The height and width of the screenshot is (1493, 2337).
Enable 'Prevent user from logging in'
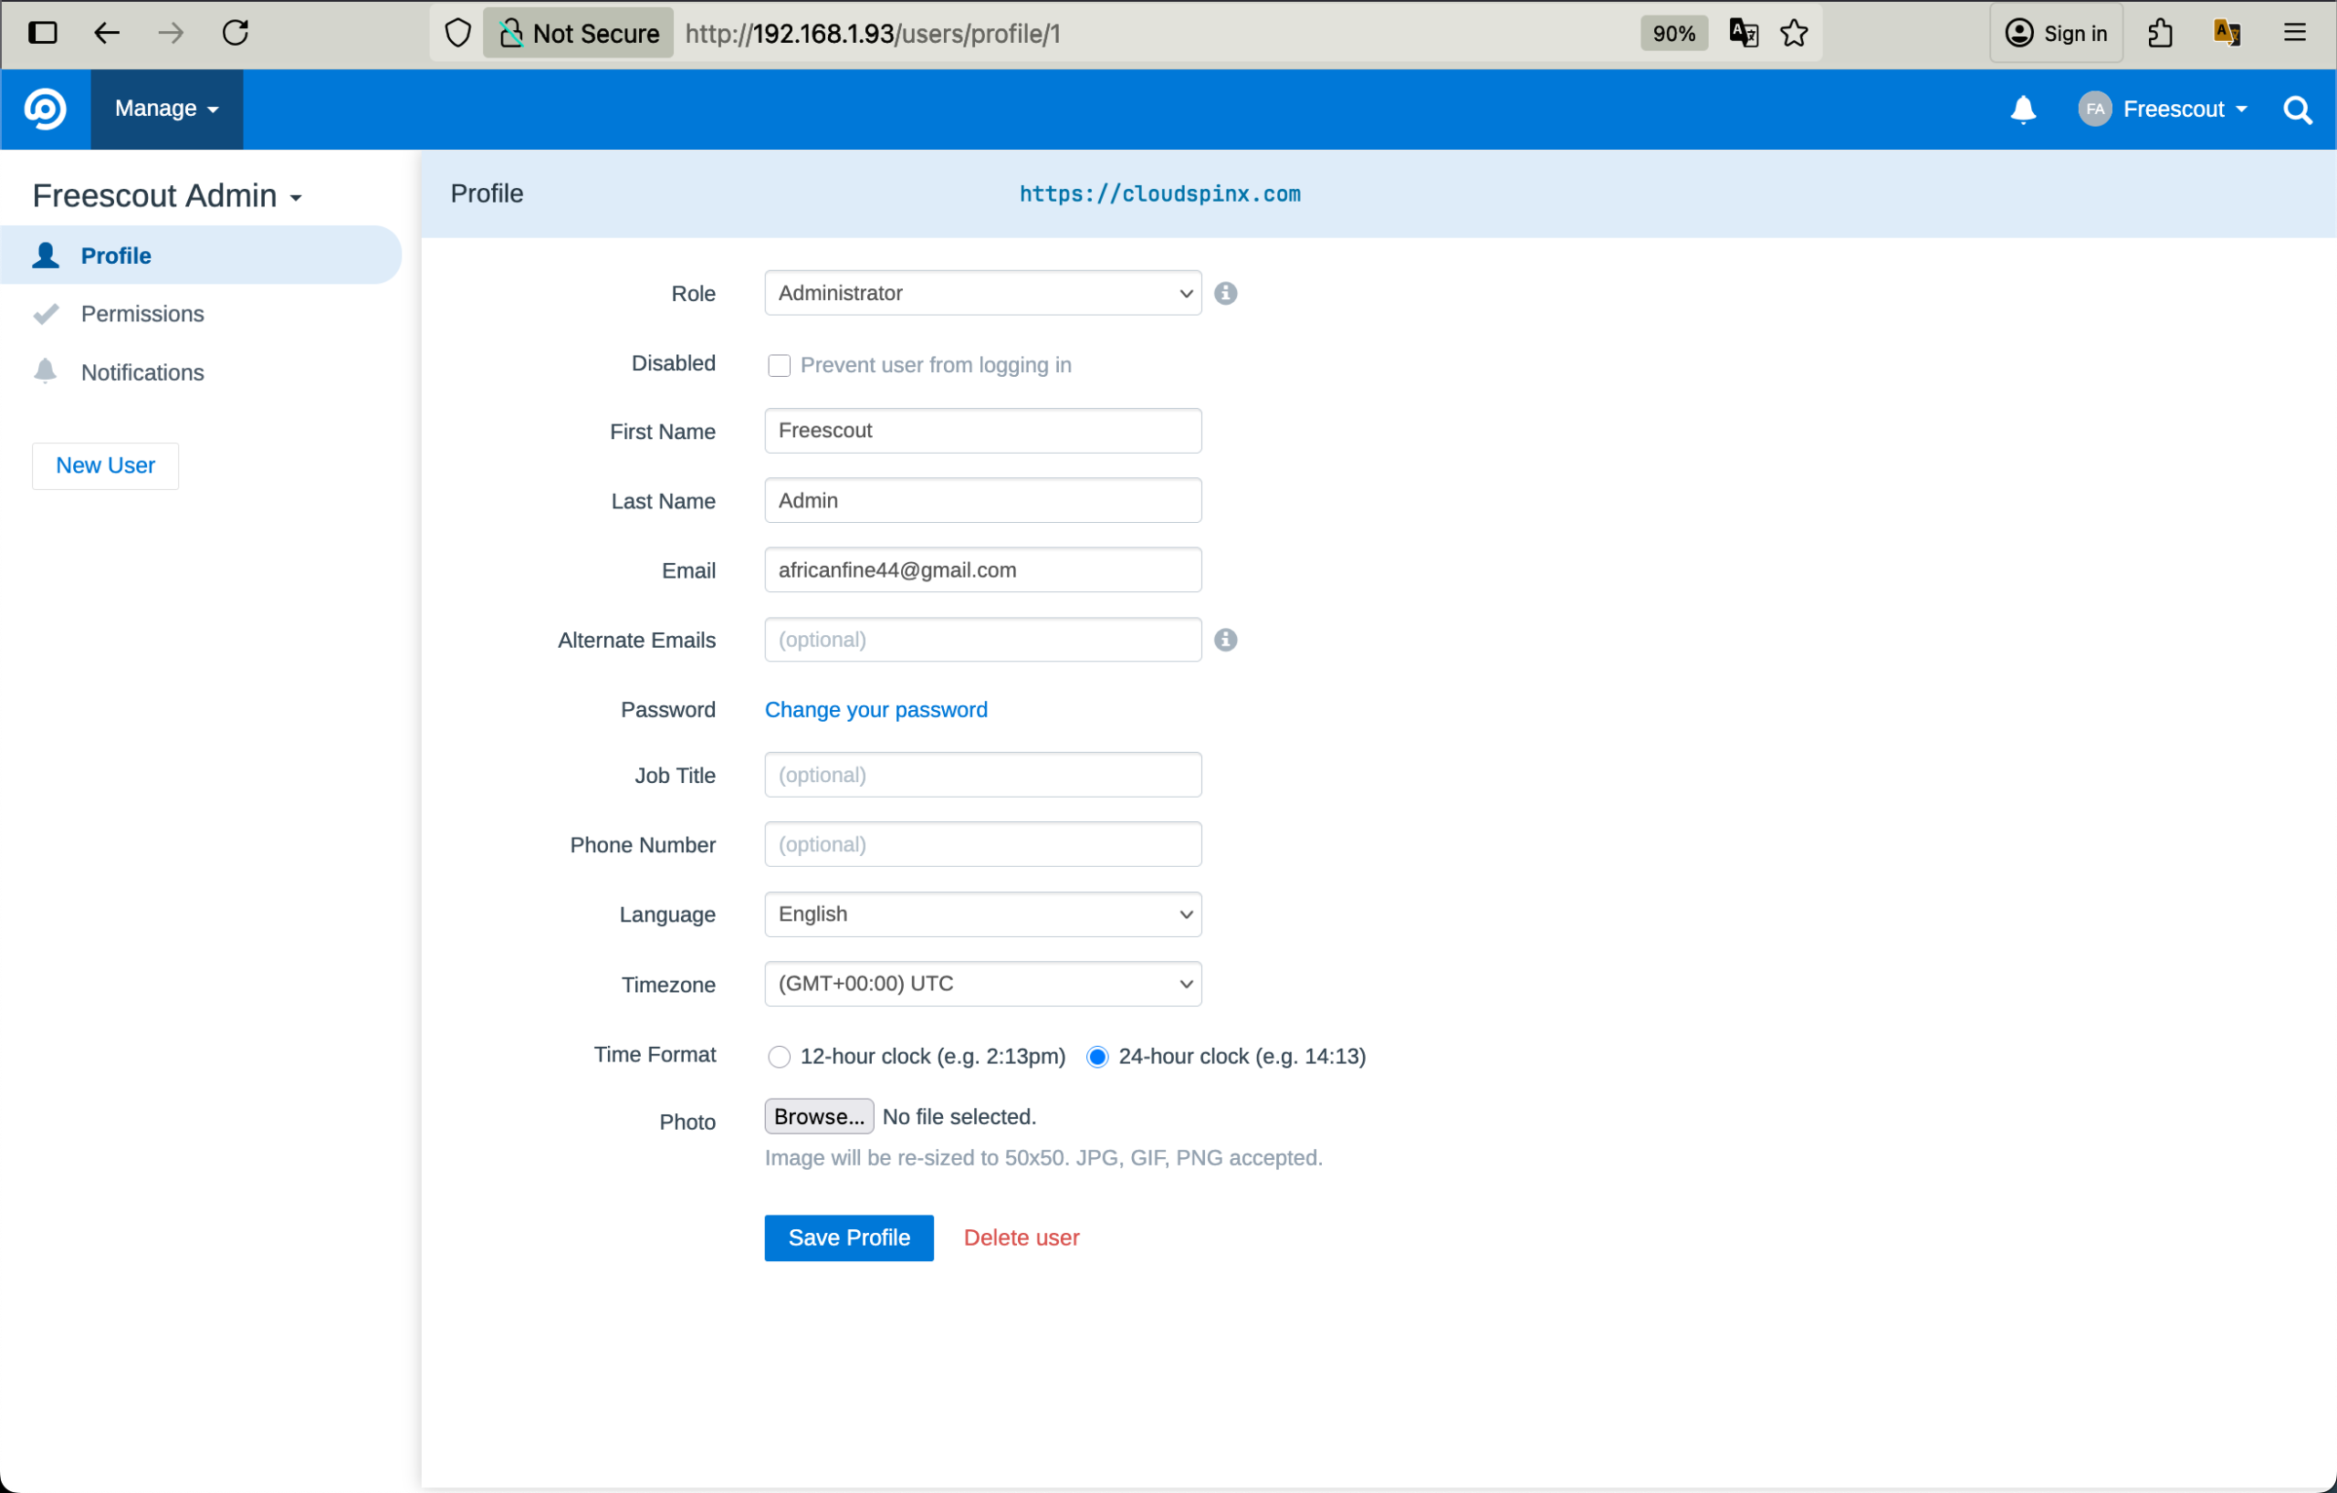[780, 365]
